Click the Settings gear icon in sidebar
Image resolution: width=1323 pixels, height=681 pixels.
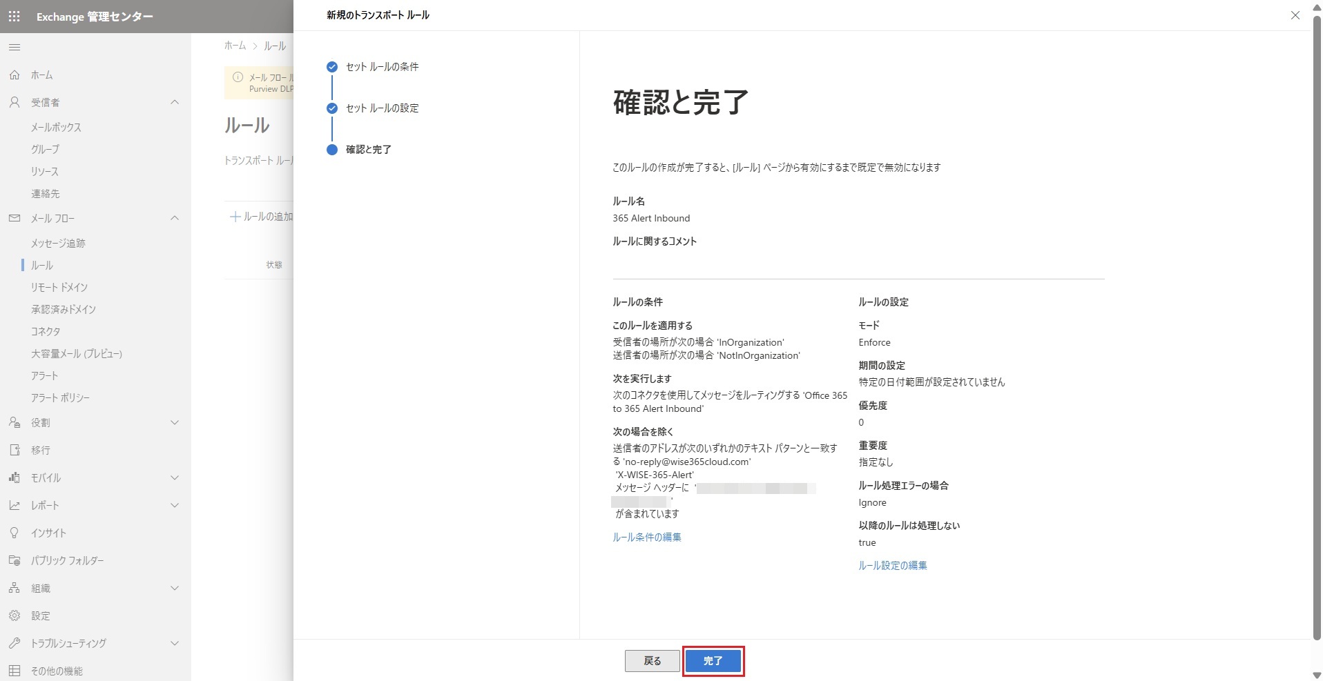click(15, 615)
